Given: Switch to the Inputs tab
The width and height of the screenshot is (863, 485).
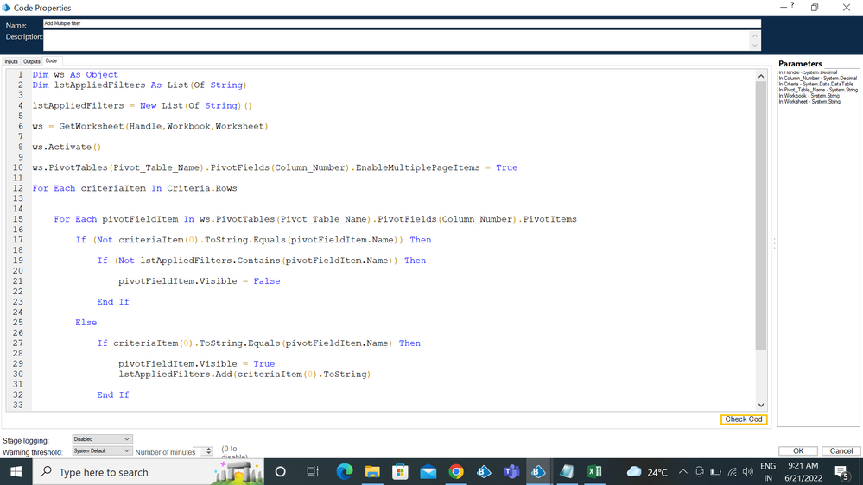Looking at the screenshot, I should (11, 61).
